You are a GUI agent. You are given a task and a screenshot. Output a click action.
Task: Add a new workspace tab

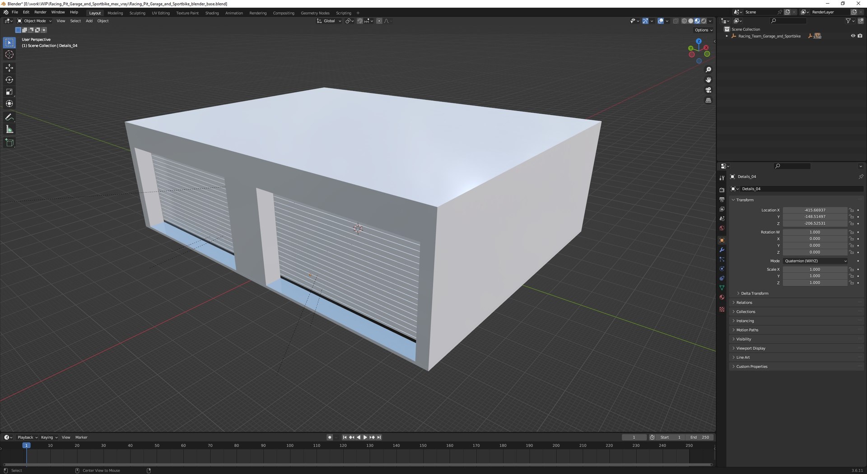[358, 13]
